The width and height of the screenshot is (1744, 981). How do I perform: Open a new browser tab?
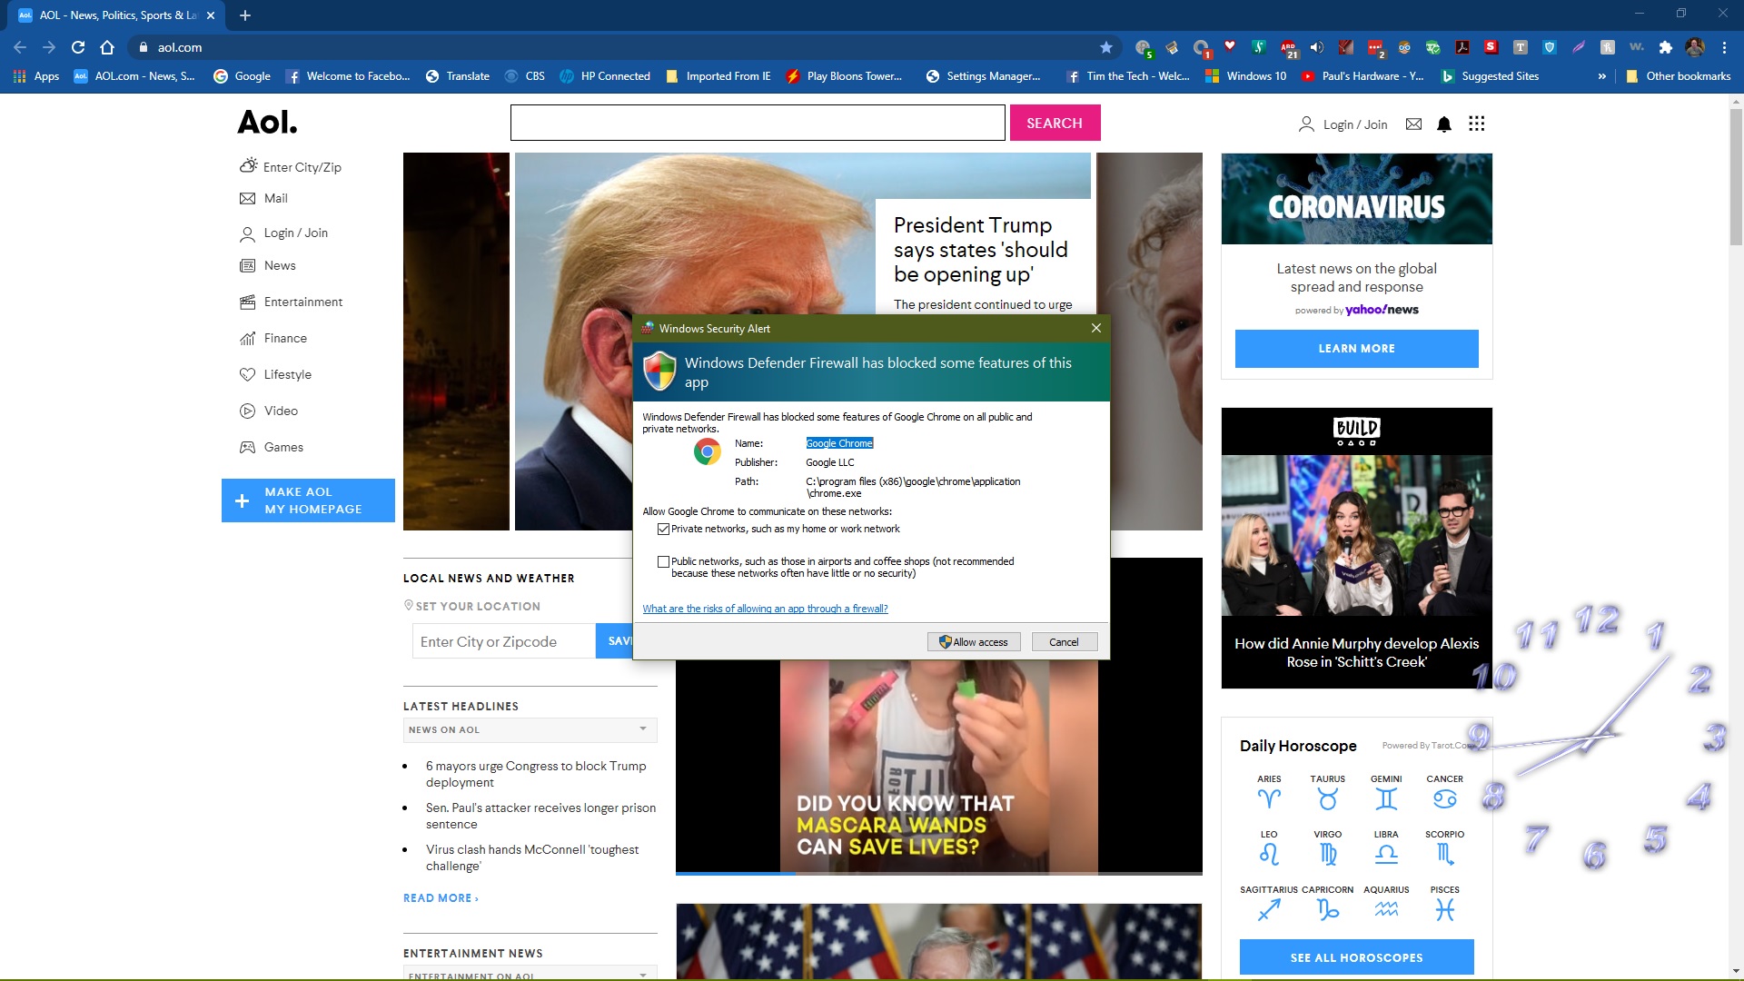point(245,15)
